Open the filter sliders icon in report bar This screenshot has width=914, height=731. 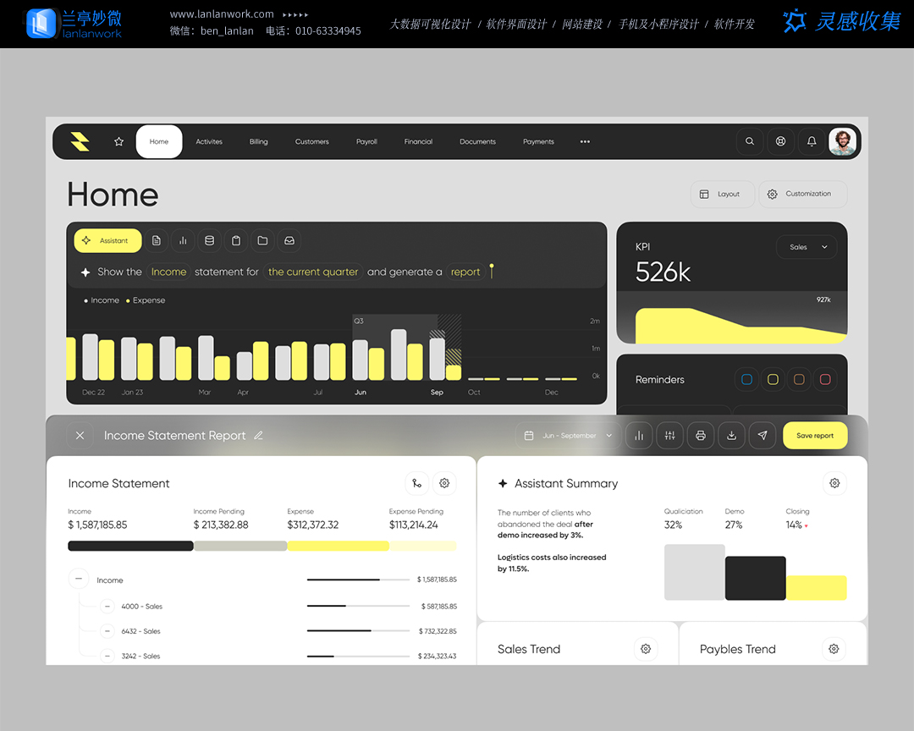[669, 436]
